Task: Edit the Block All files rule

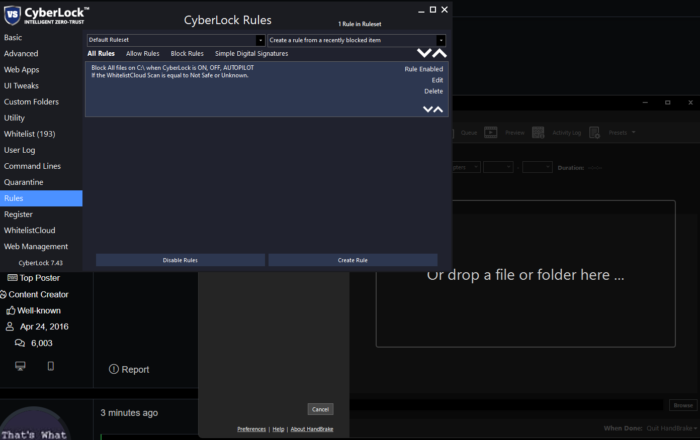Action: 437,80
